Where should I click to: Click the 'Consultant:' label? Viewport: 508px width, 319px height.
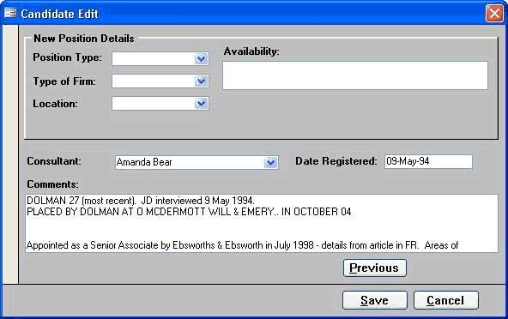click(x=54, y=161)
